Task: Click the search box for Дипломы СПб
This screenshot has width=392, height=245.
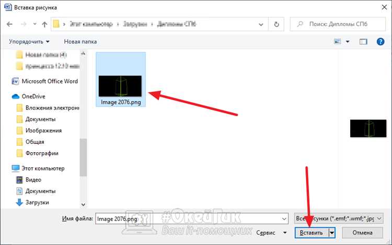Action: [338, 24]
